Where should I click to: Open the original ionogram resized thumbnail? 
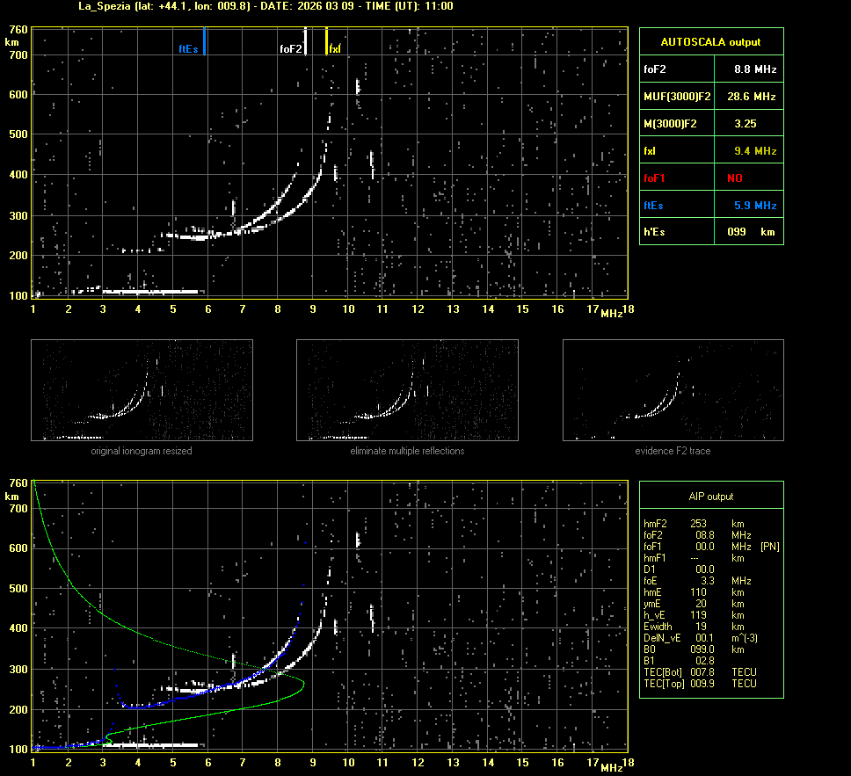point(142,390)
